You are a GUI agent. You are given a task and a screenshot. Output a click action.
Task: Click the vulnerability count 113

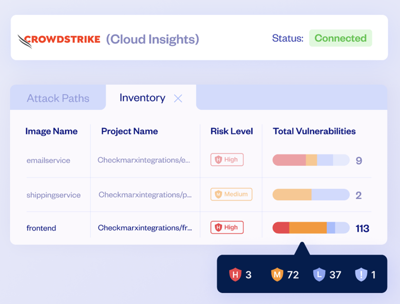362,228
